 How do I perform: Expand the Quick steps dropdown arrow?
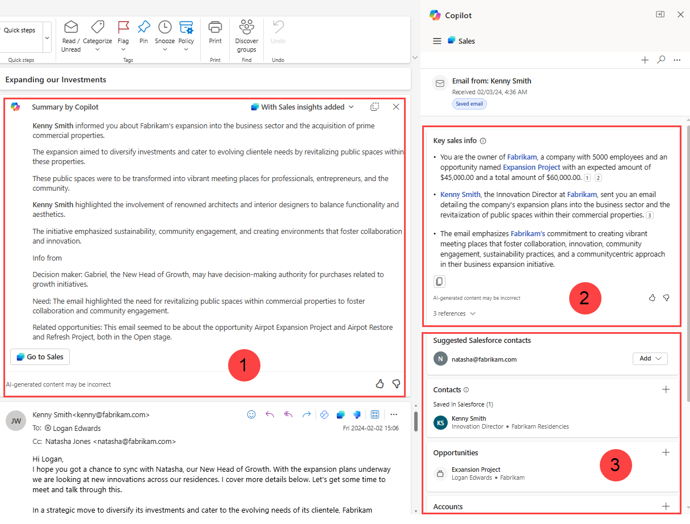[47, 36]
